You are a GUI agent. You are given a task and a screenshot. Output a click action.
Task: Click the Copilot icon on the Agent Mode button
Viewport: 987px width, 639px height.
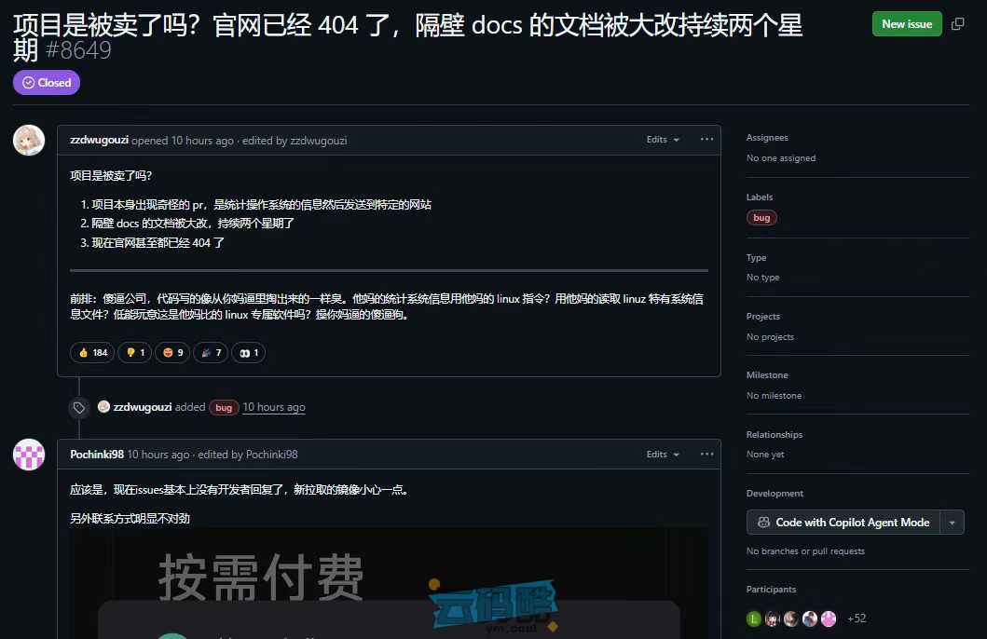pos(764,522)
